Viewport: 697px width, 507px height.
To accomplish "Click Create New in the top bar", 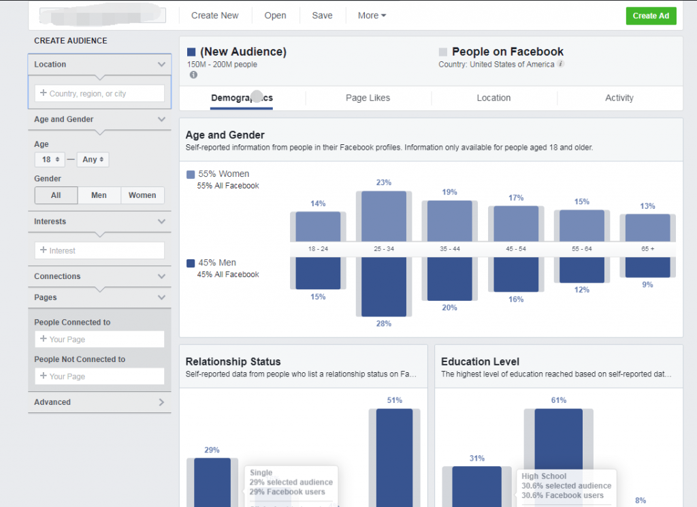I will (x=214, y=16).
